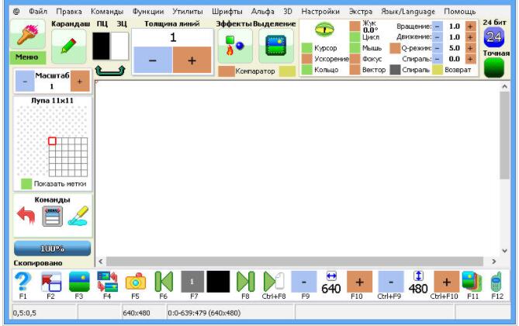519x326 pixels.
Task: Pick the black foreground color swatch
Action: click(x=101, y=46)
